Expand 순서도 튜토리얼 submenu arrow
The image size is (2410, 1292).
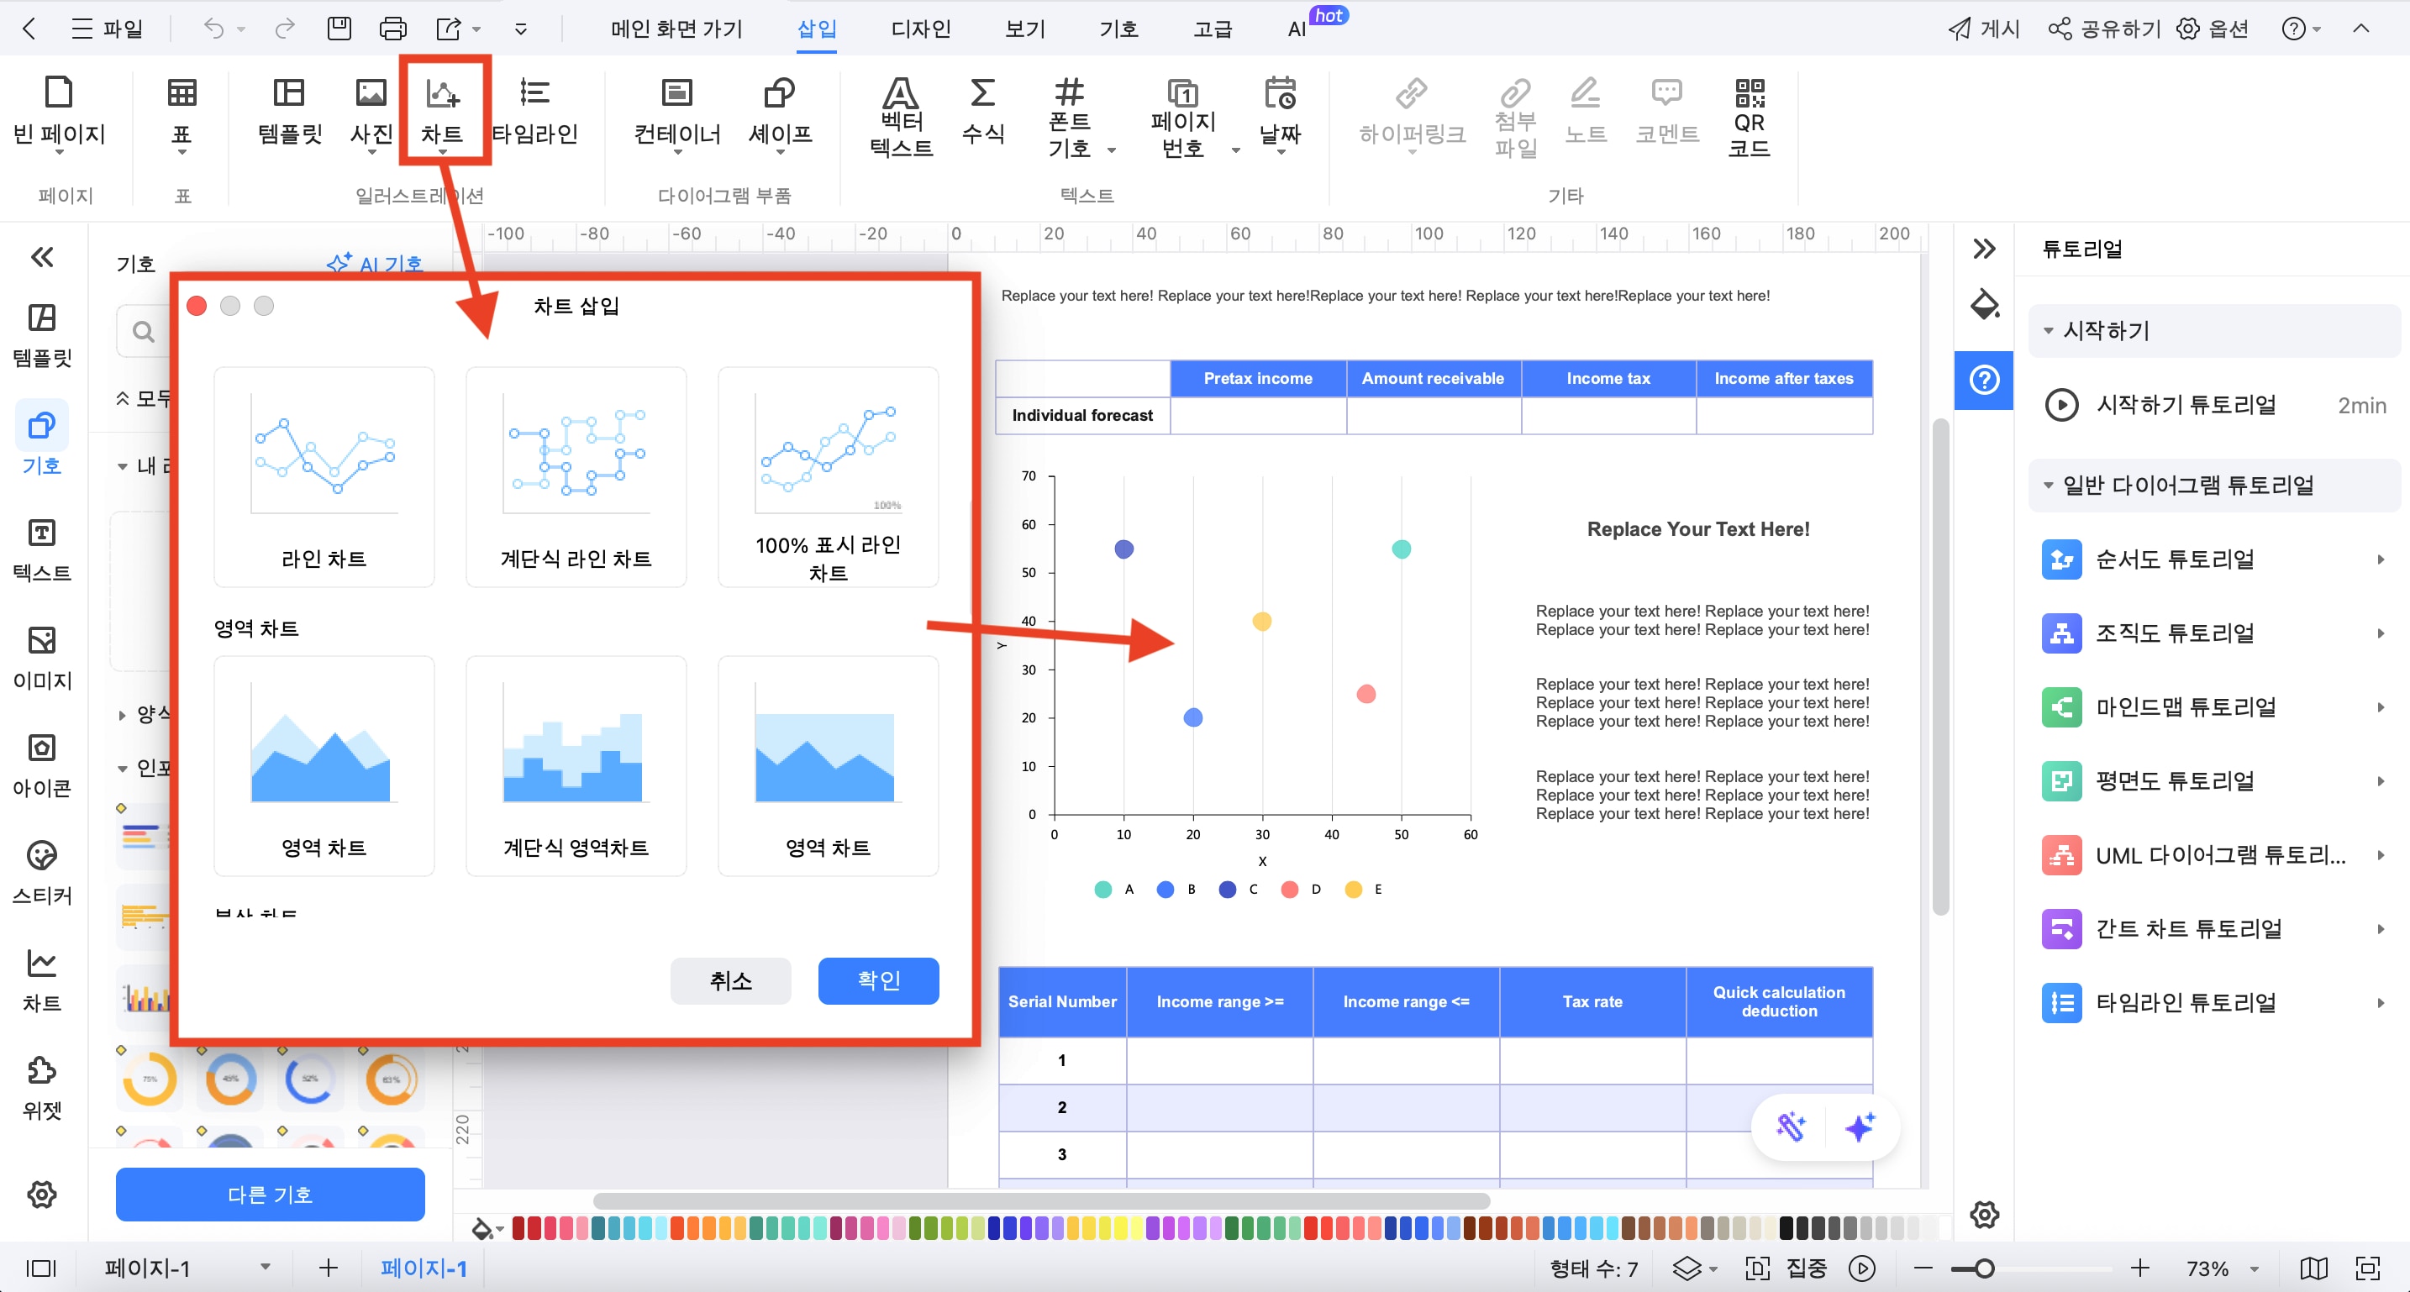[x=2379, y=559]
